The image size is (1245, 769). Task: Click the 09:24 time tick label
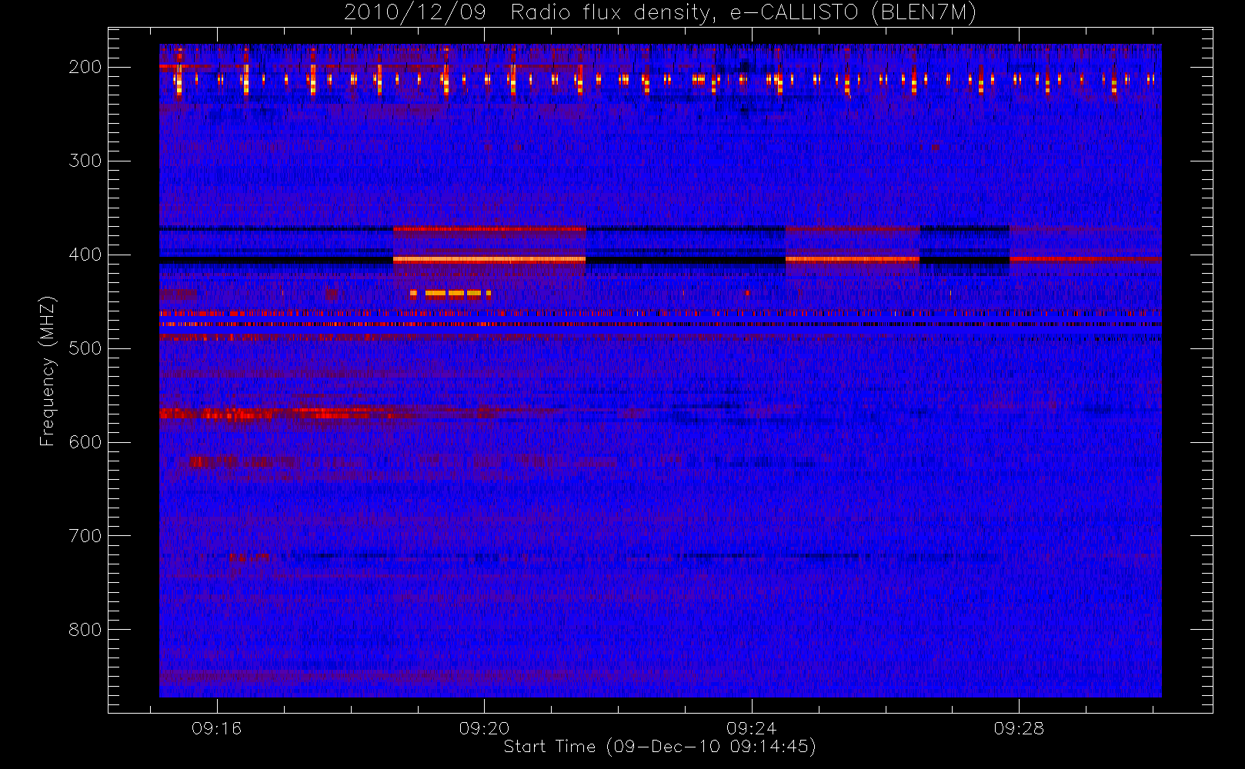point(751,728)
